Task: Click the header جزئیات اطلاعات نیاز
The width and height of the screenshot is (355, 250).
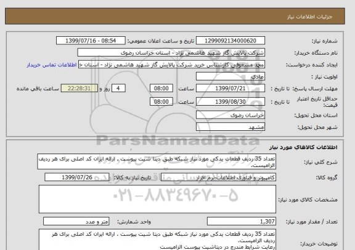Action: pos(309,17)
